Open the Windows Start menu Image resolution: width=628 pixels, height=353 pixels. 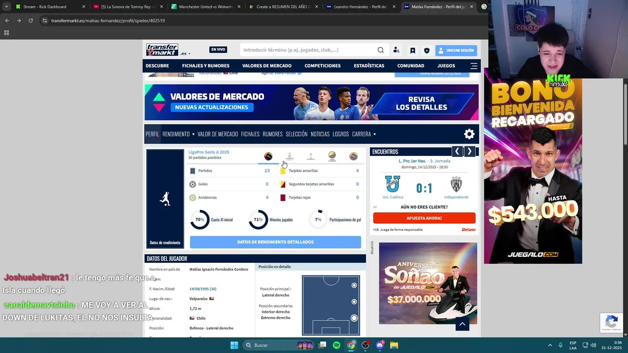(234, 345)
